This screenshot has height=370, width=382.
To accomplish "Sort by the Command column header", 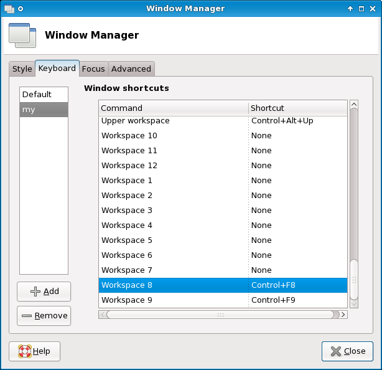I will pos(174,108).
